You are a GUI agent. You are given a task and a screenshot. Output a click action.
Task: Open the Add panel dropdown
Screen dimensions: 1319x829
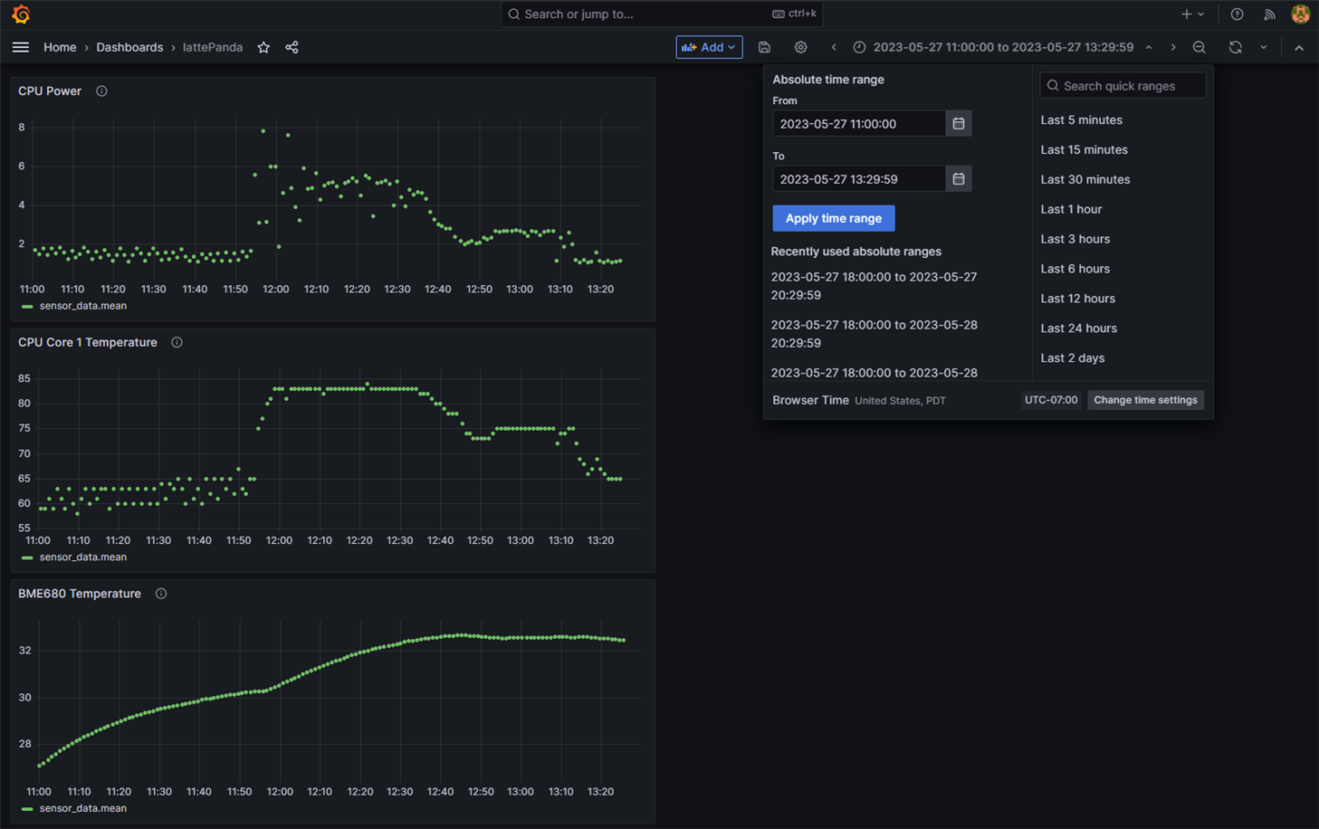coord(709,47)
